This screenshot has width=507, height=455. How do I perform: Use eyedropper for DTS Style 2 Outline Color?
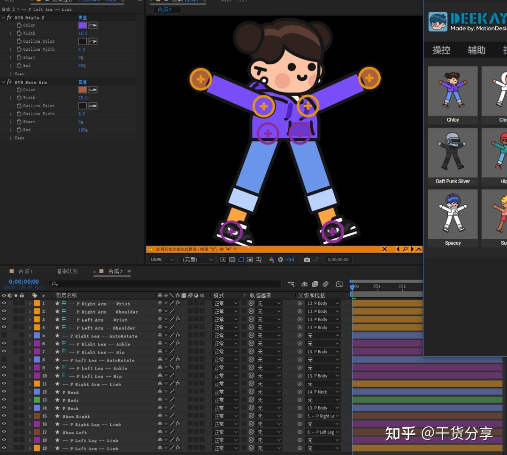[93, 41]
